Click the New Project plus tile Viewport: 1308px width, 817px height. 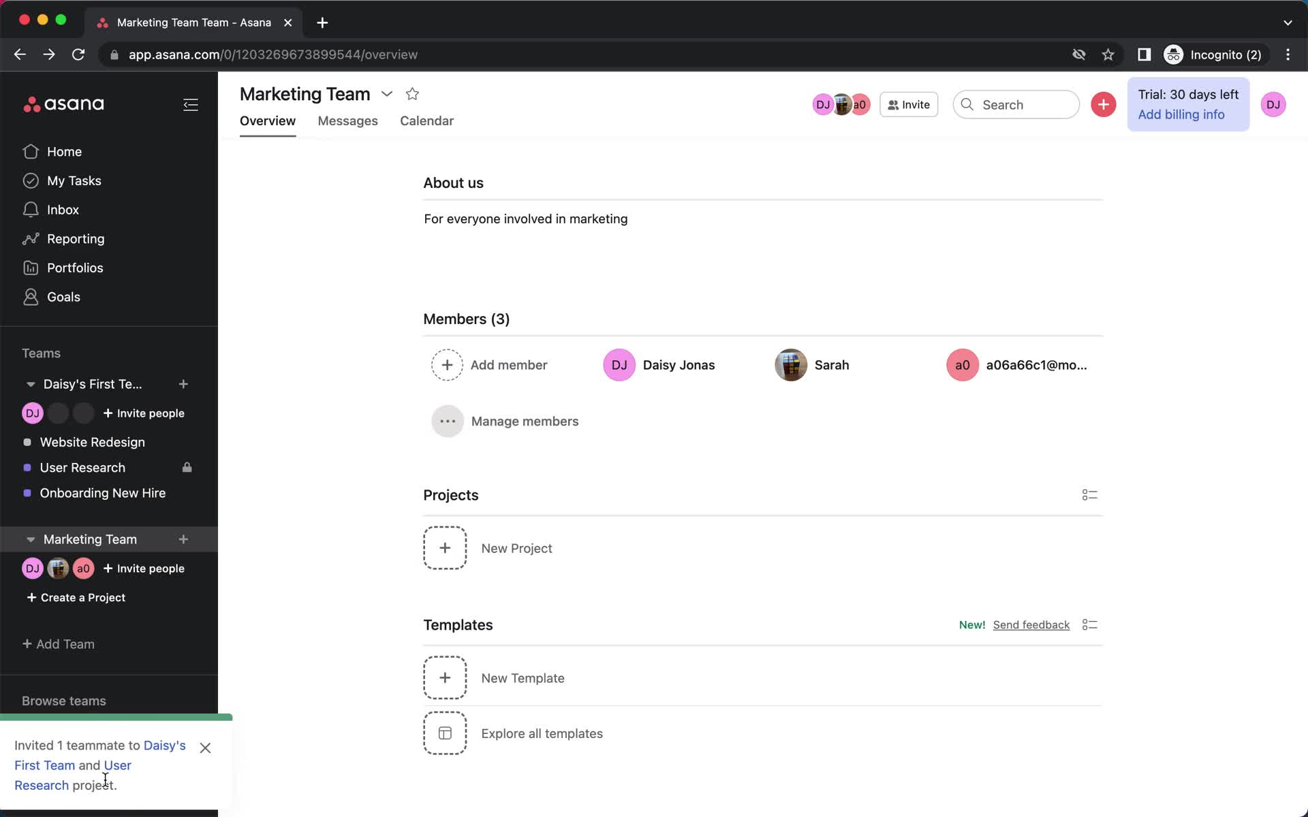click(x=445, y=548)
